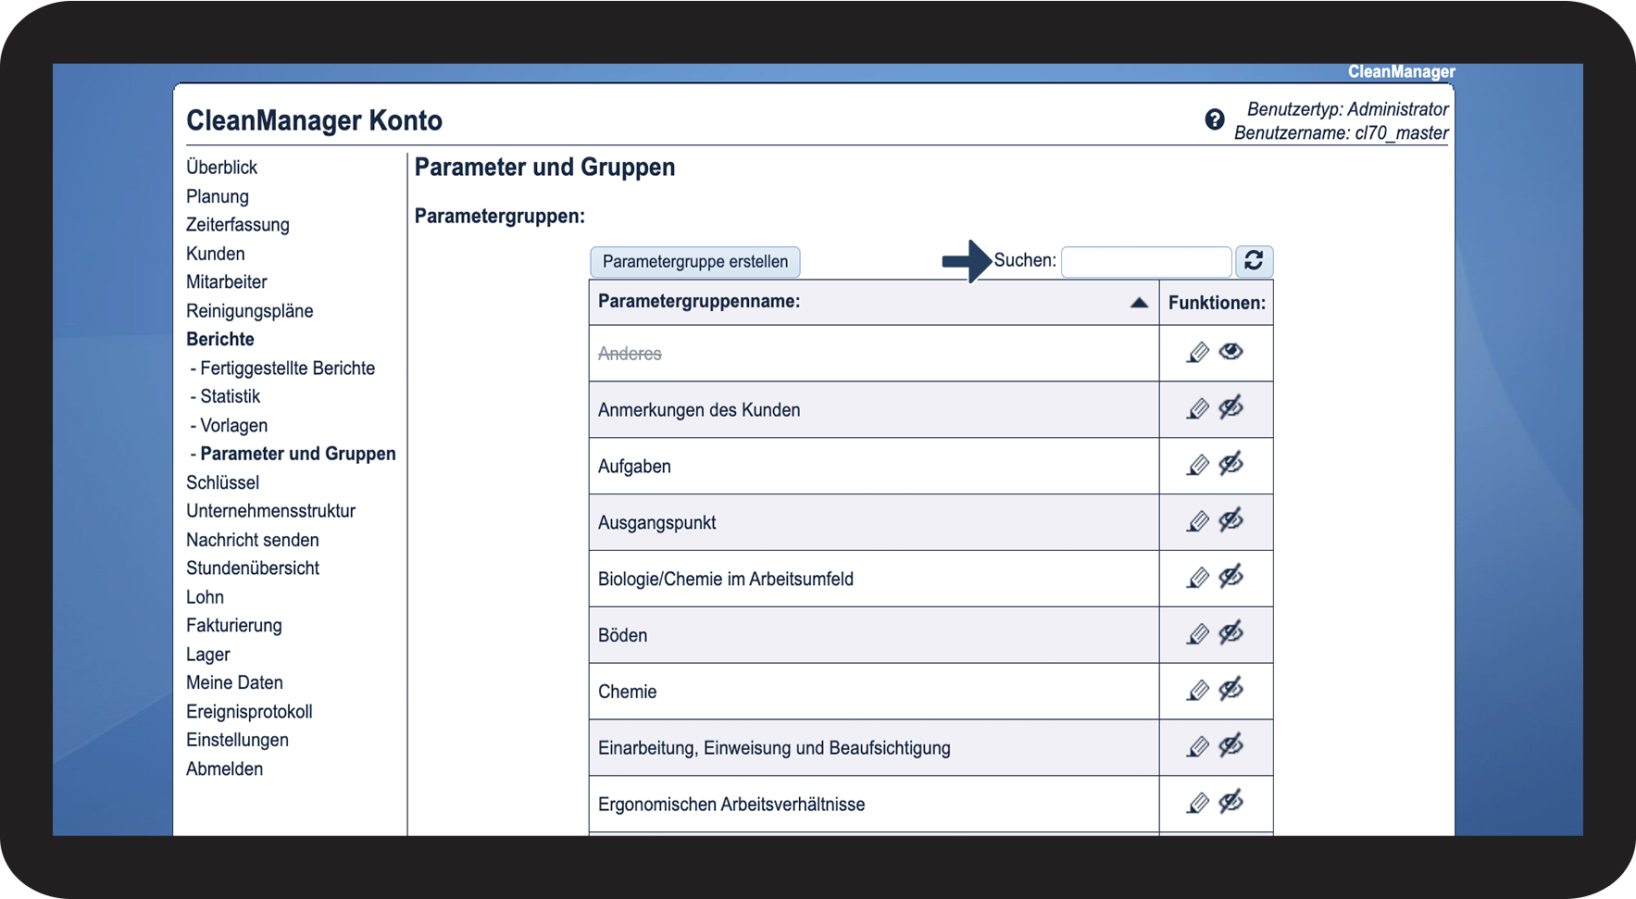Click pencil icon for Böden row
This screenshot has height=899, width=1636.
[1198, 634]
